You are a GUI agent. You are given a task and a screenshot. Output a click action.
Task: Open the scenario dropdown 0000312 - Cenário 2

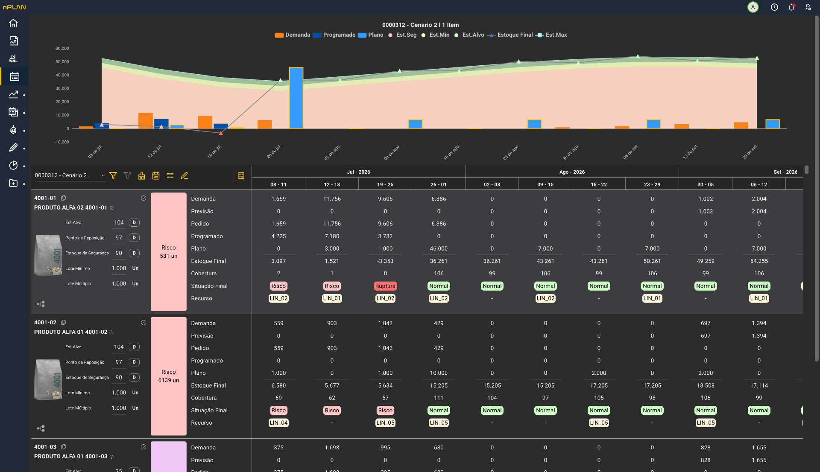coord(70,175)
